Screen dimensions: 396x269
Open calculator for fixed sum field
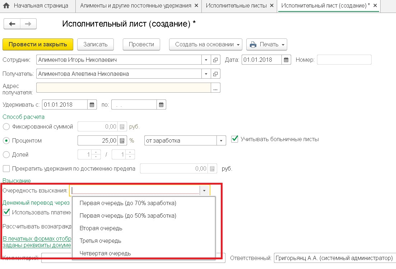(x=122, y=126)
